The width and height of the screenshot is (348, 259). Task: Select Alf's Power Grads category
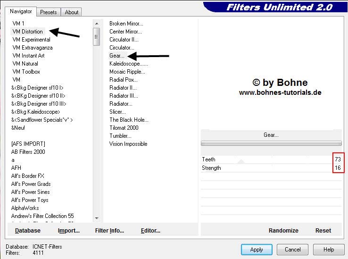[x=31, y=184]
